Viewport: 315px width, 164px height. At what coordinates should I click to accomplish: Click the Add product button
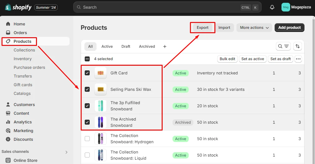[x=290, y=28]
